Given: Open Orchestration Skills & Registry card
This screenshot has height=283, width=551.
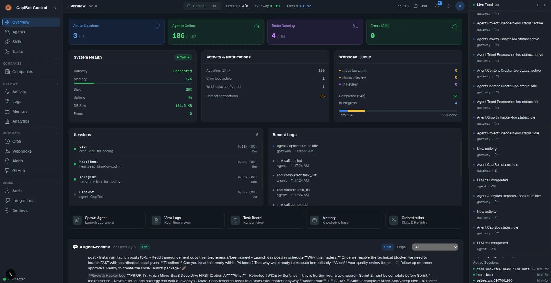Looking at the screenshot, I should click(424, 220).
